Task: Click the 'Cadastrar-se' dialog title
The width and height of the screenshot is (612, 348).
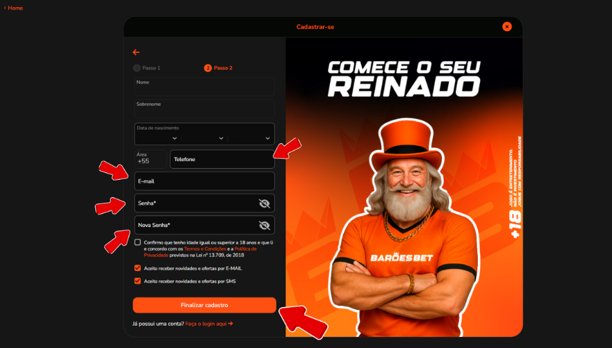Action: click(x=315, y=27)
